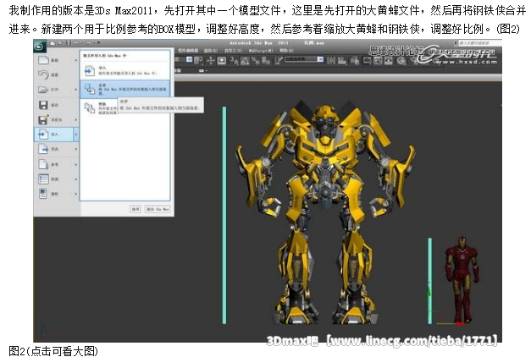Click the Mirror tool icon

coord(331,61)
